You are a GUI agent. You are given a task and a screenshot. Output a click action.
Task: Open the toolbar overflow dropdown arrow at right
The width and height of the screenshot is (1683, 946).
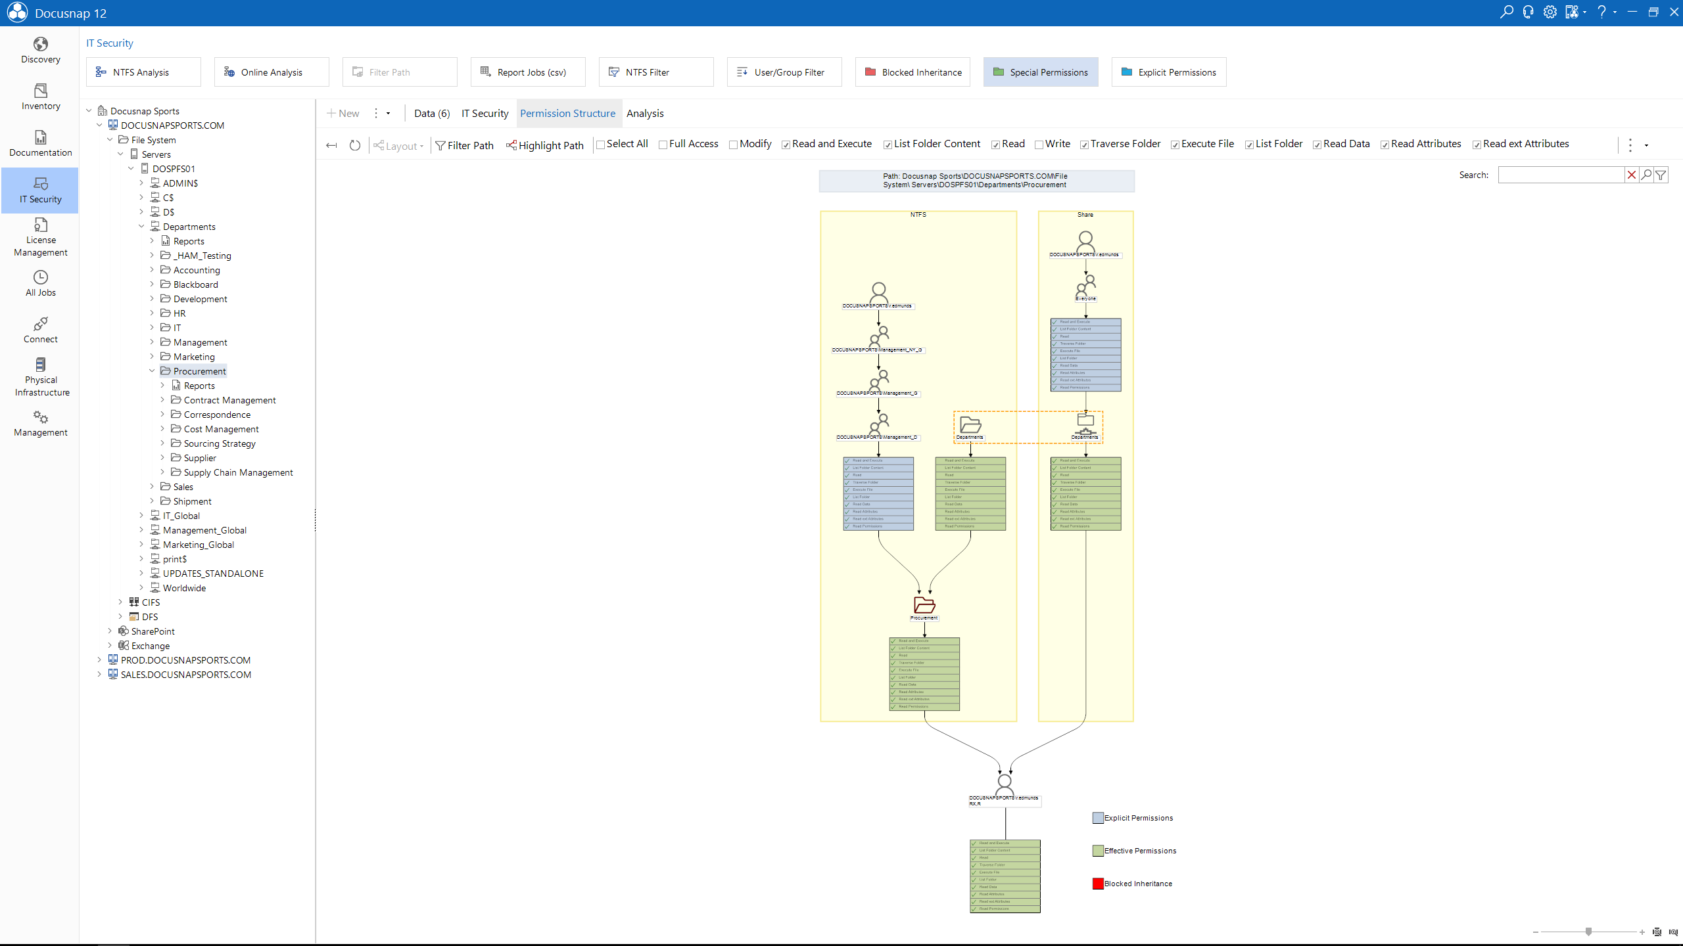pos(1646,145)
